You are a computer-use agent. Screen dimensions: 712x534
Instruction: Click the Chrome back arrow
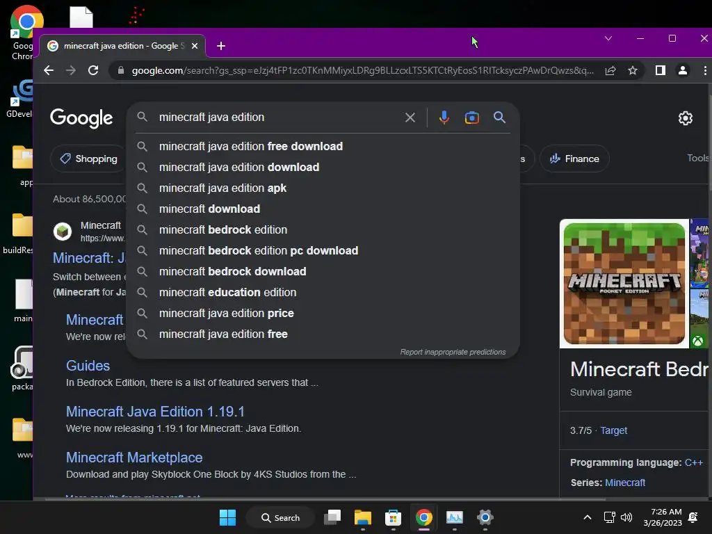49,70
